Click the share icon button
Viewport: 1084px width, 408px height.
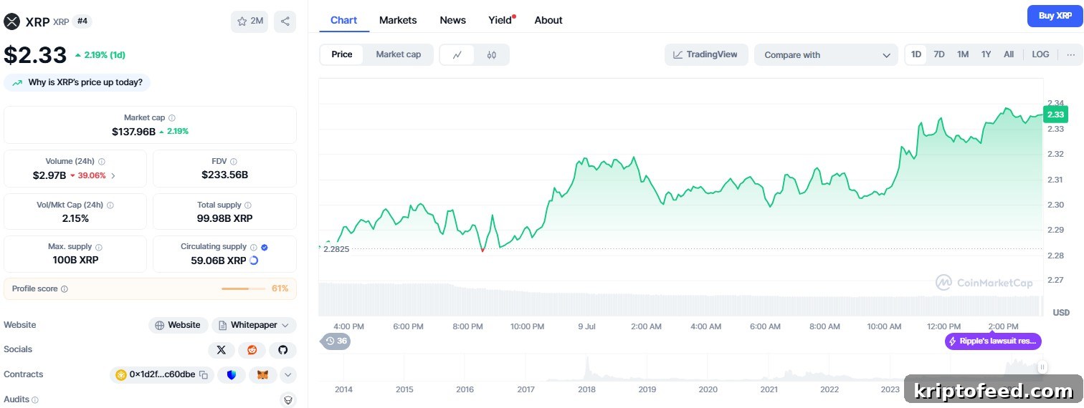(x=285, y=21)
